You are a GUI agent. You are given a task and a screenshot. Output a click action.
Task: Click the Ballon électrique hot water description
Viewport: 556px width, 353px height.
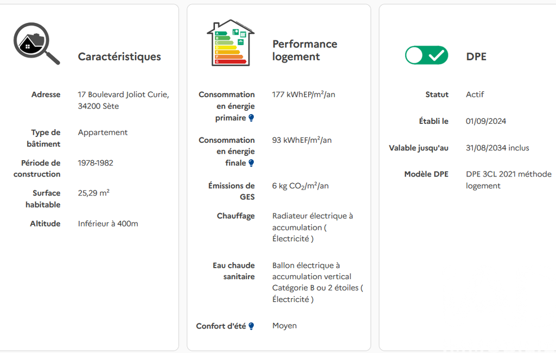point(317,282)
